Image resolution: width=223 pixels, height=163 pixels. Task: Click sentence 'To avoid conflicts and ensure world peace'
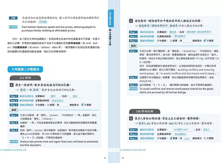click(176, 90)
